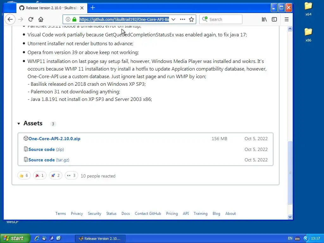Toggle the sidebar view icon
Viewport: 324px width, 243px height.
point(274,19)
